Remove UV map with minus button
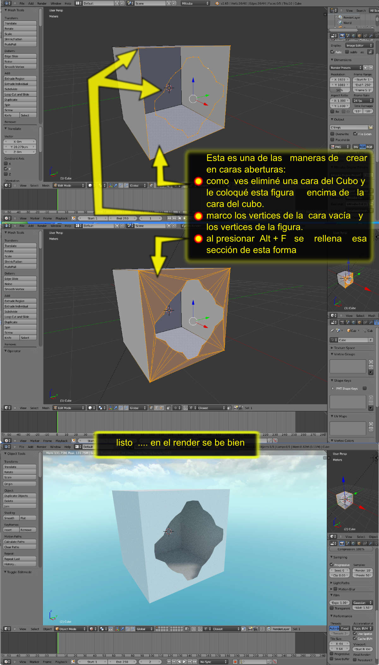Image resolution: width=379 pixels, height=665 pixels. (371, 429)
